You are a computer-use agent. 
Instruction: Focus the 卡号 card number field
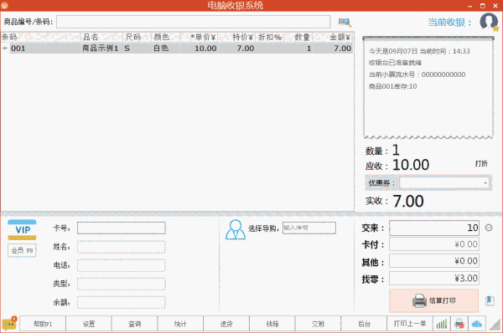click(122, 228)
